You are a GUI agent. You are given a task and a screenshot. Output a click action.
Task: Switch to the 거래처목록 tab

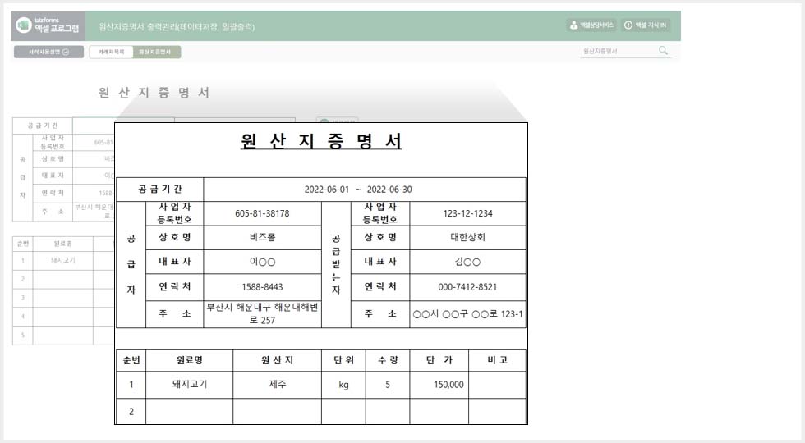(x=111, y=52)
